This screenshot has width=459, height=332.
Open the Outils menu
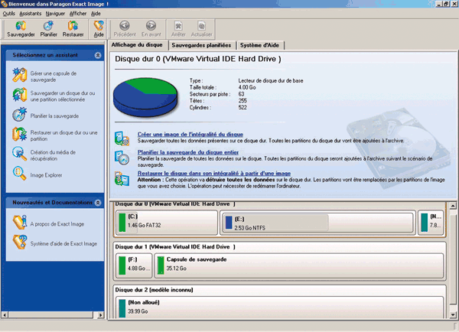click(9, 14)
